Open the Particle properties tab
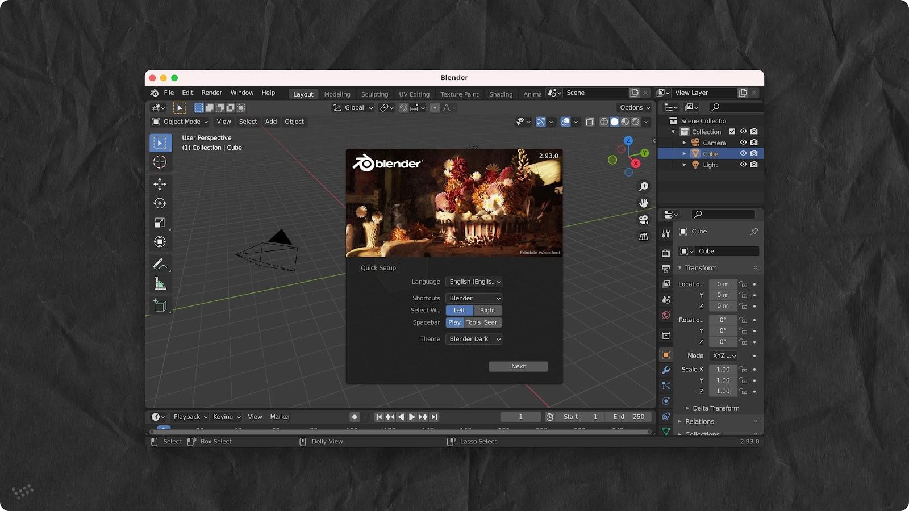This screenshot has width=909, height=511. 666,386
